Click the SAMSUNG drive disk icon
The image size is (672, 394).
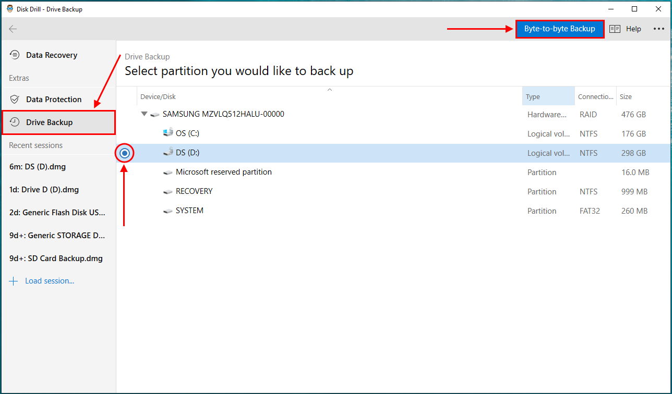[x=154, y=114]
